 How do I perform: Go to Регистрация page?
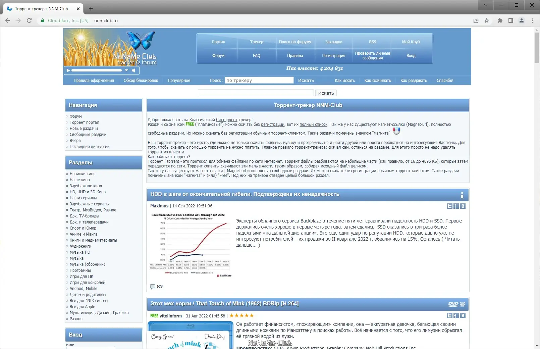click(x=334, y=56)
